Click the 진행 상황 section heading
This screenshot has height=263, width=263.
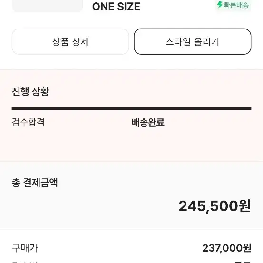pyautogui.click(x=30, y=91)
